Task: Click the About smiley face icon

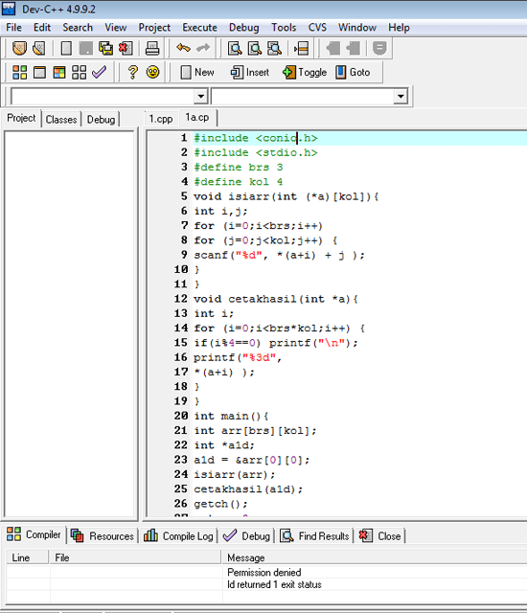Action: (x=153, y=73)
